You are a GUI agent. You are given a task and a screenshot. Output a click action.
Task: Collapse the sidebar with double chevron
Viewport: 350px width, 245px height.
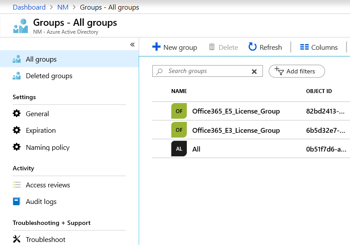(x=132, y=45)
